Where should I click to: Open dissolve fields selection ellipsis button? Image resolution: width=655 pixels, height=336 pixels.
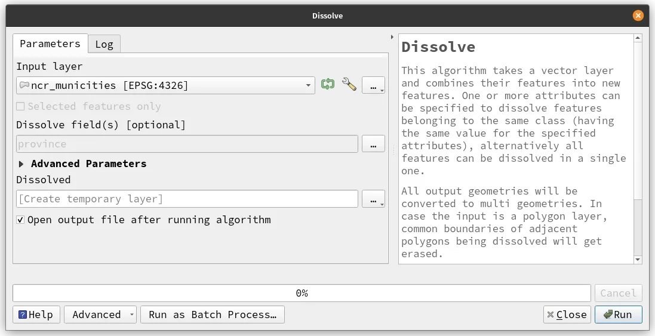pos(373,144)
